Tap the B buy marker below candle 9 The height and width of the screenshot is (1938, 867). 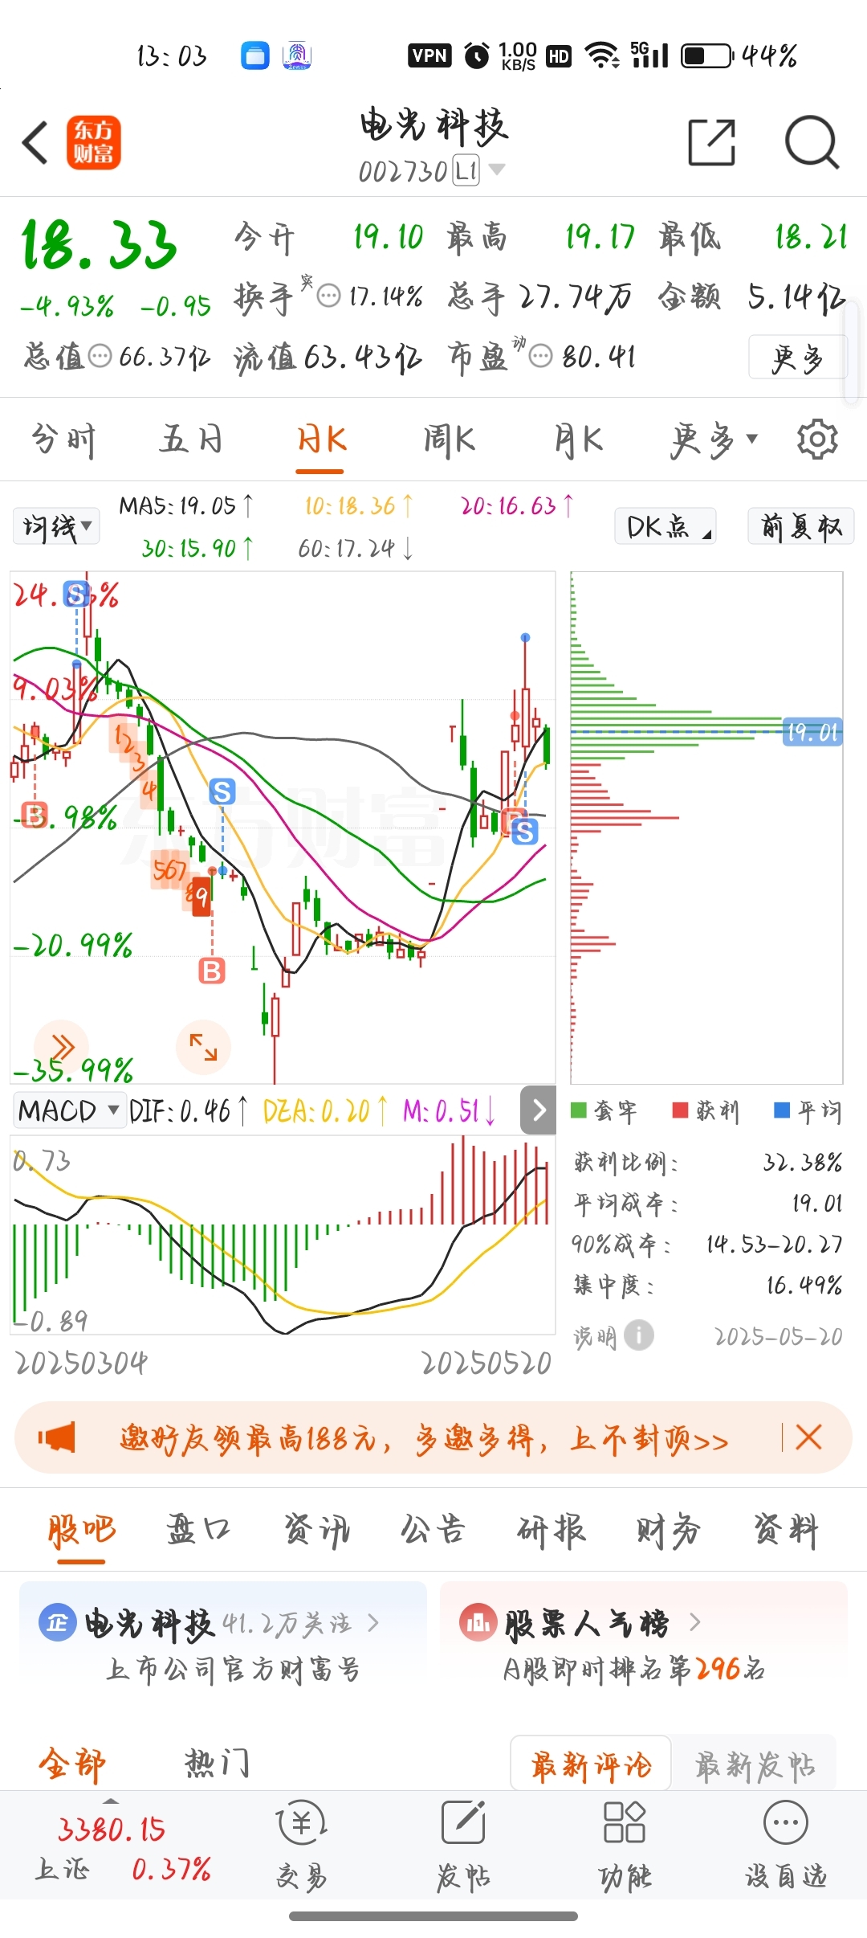pos(212,971)
